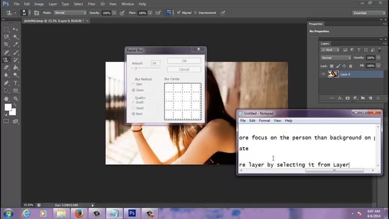
Task: Select the Crop tool
Action: [x=6, y=44]
